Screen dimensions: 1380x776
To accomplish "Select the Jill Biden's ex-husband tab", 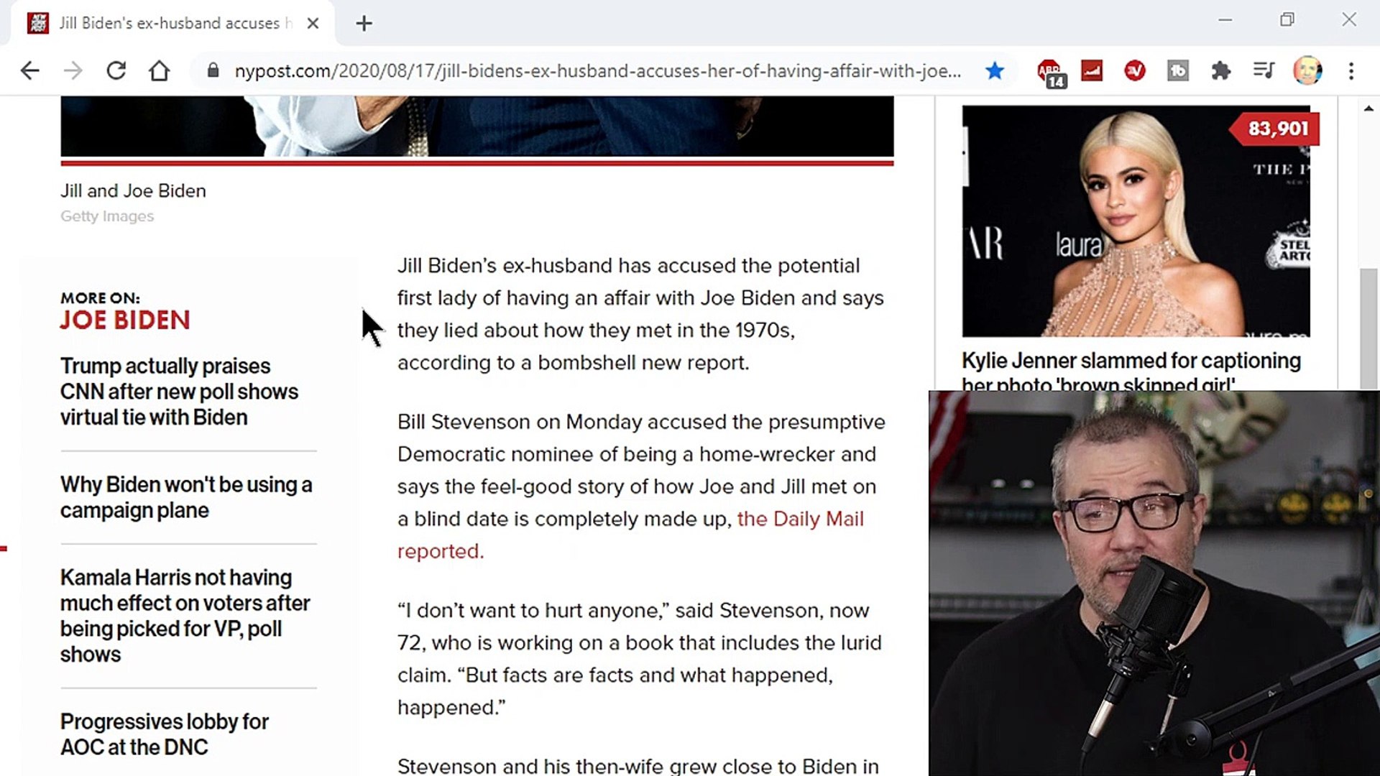I will (172, 23).
